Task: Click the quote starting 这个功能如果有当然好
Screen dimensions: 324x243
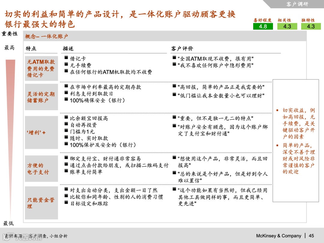Action: pyautogui.click(x=223, y=197)
